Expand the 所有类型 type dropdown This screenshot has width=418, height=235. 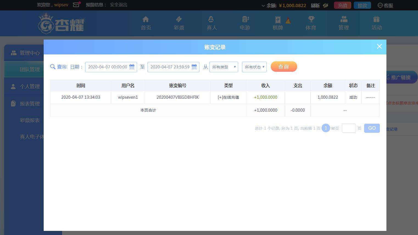click(x=224, y=67)
